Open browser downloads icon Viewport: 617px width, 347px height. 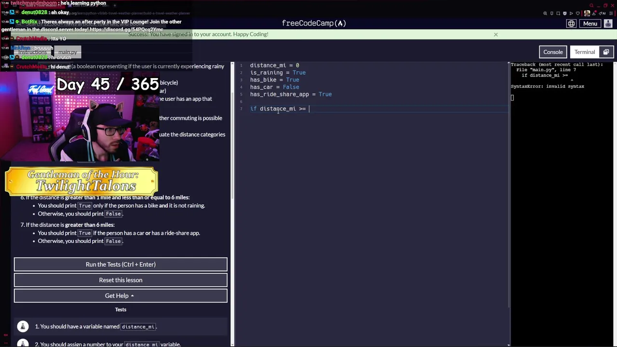[594, 13]
